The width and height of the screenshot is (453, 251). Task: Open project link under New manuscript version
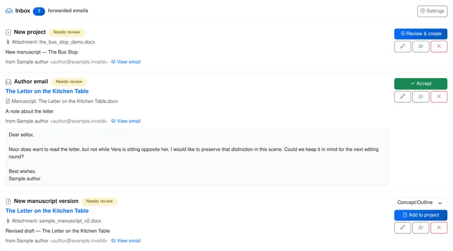[47, 211]
